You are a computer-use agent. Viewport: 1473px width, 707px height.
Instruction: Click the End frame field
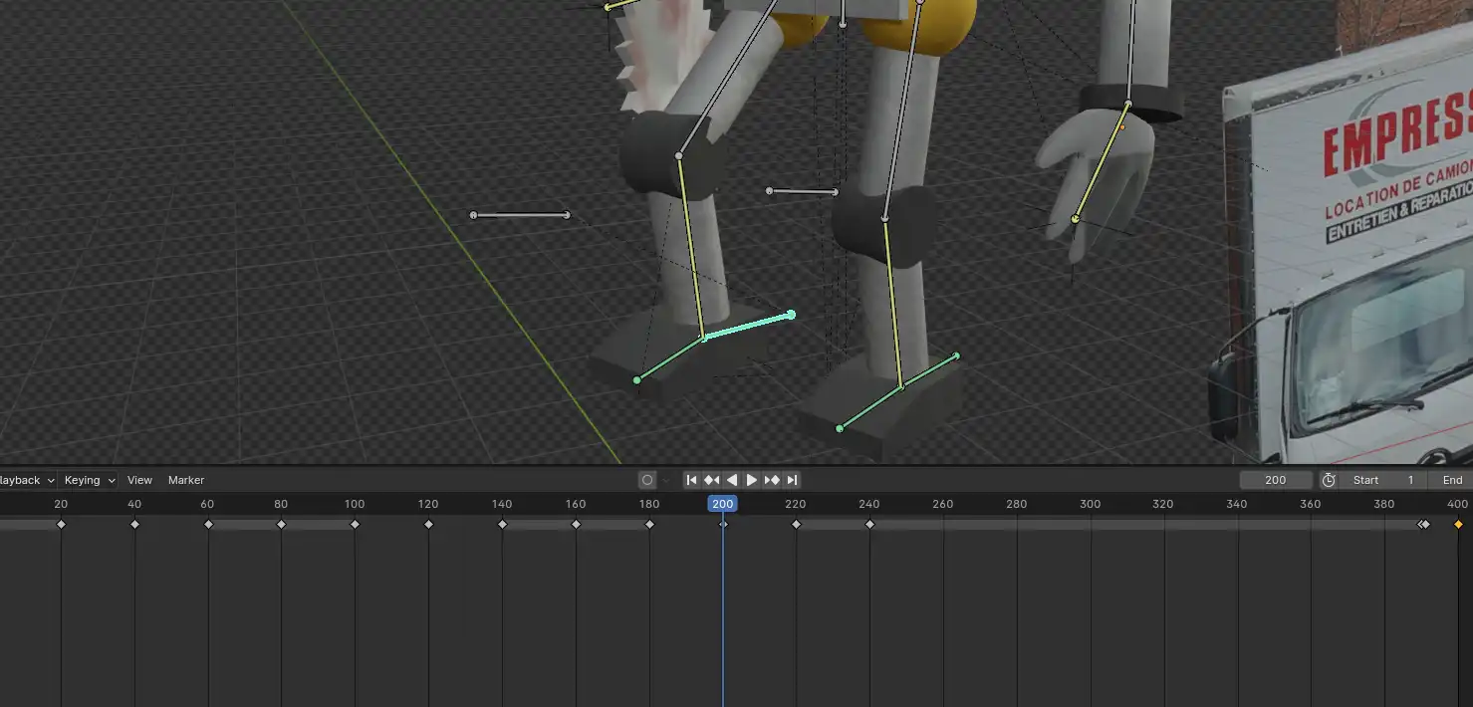(x=1452, y=479)
